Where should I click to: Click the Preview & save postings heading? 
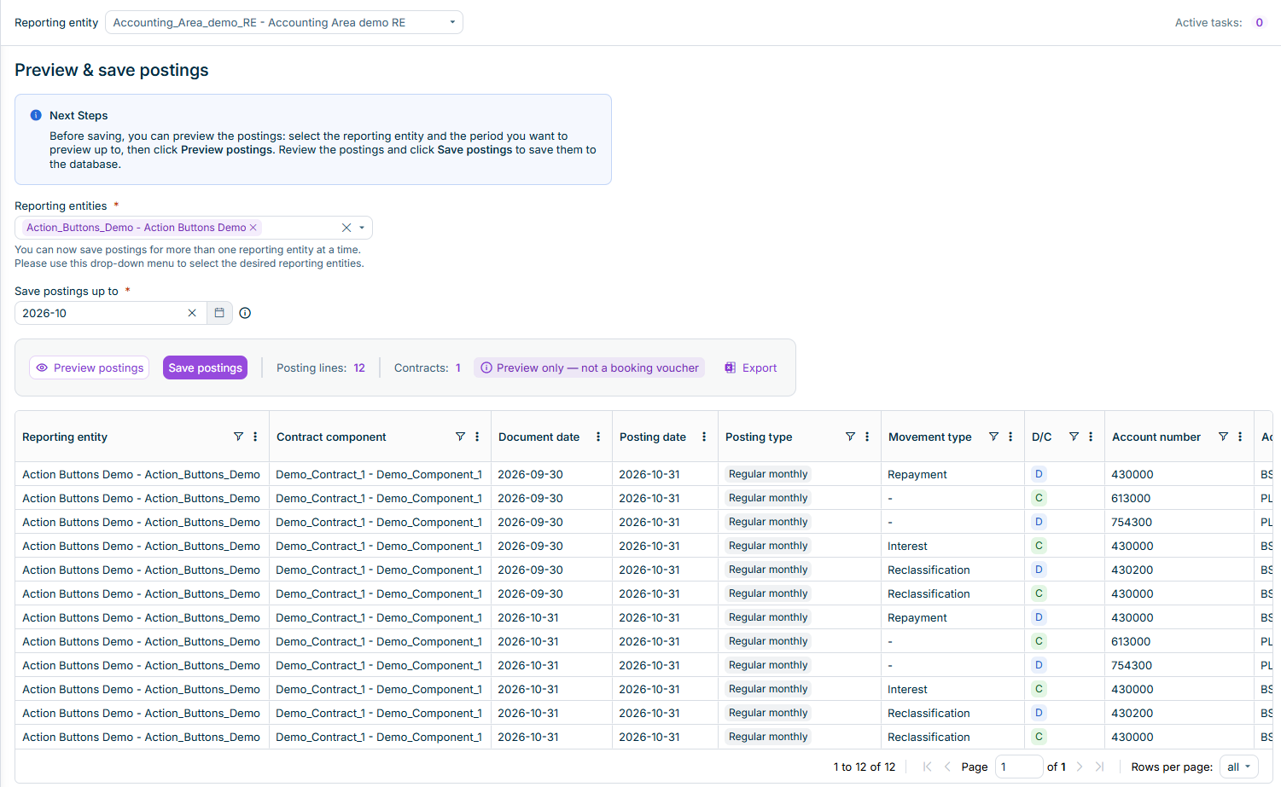(112, 70)
